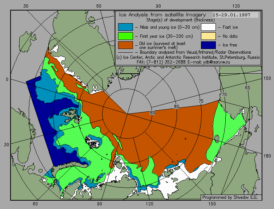Click the latitude label 65
Viewport: 274px width, 209px height.
pyautogui.click(x=247, y=88)
